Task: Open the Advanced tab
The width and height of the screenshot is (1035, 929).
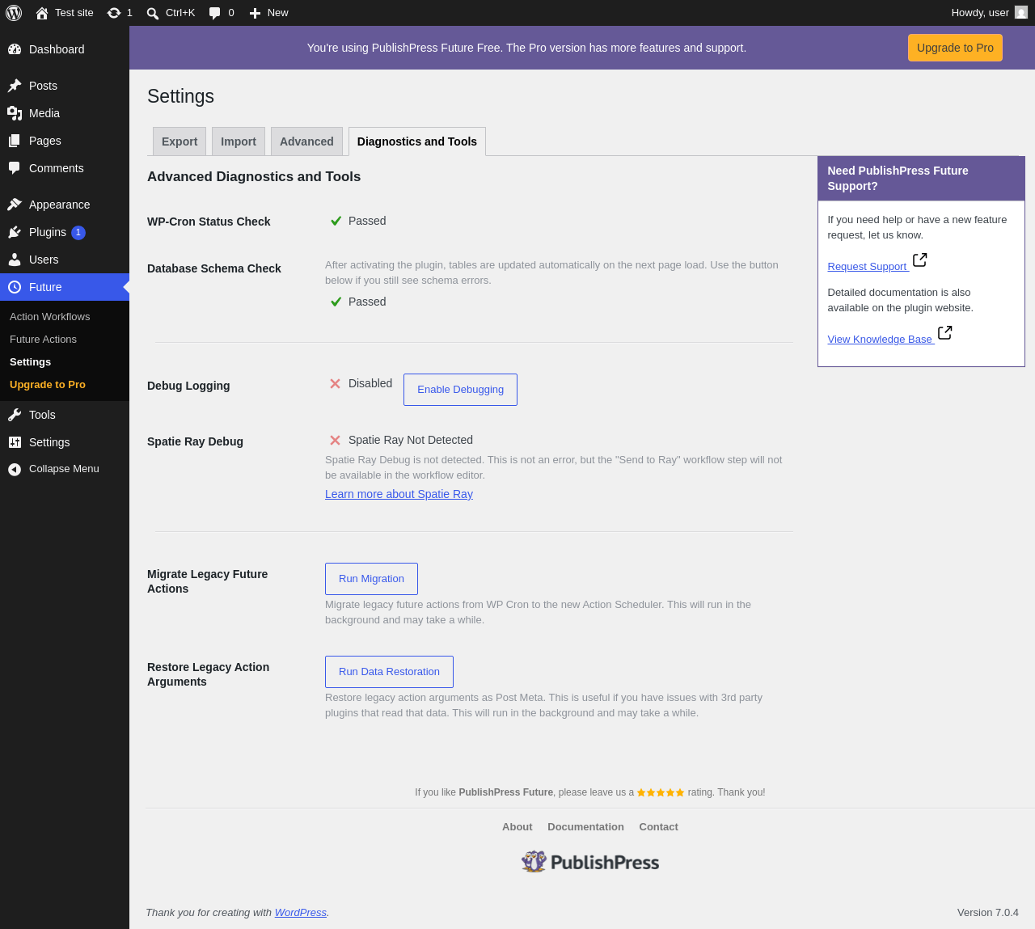Action: (306, 141)
